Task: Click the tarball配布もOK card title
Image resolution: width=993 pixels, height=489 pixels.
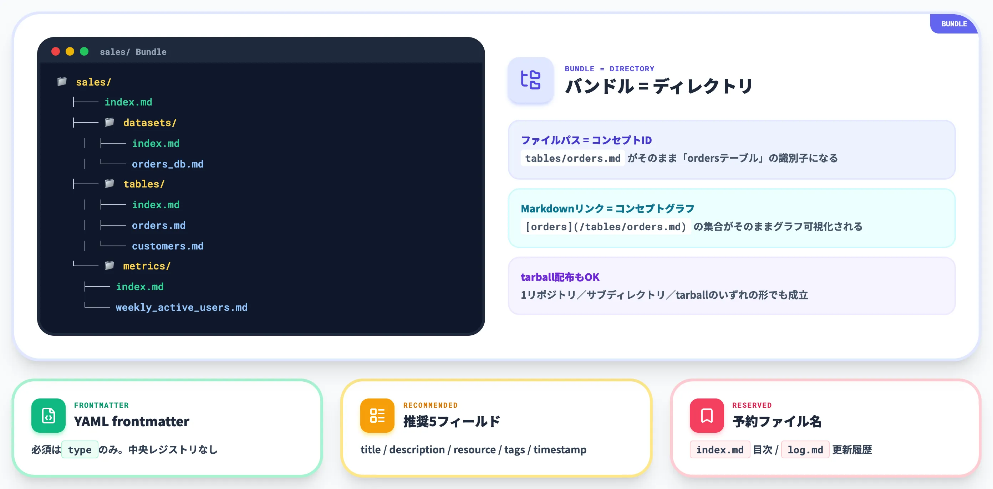Action: tap(560, 277)
